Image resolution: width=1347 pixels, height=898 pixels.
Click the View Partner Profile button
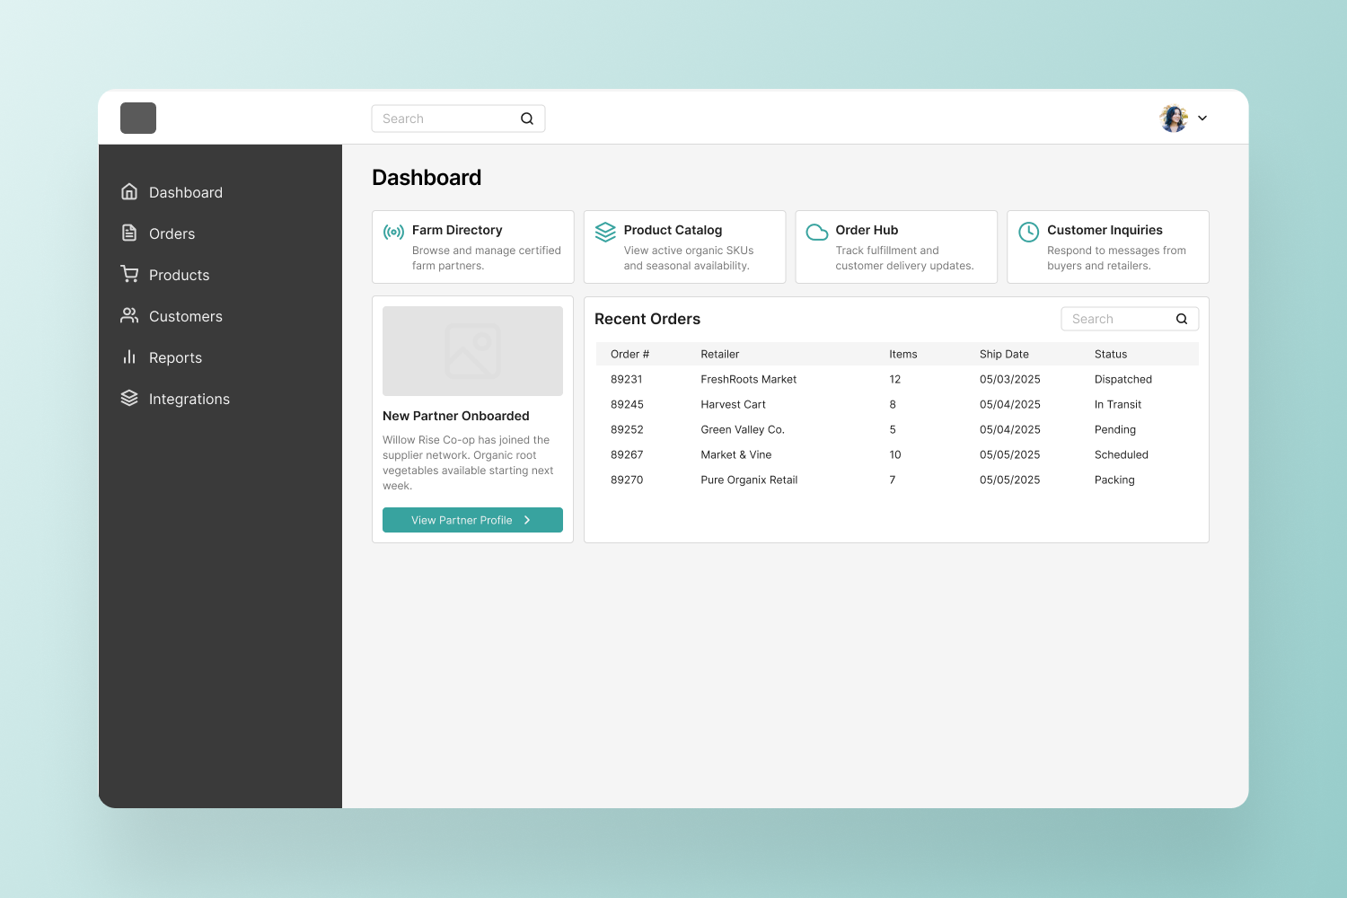(472, 520)
